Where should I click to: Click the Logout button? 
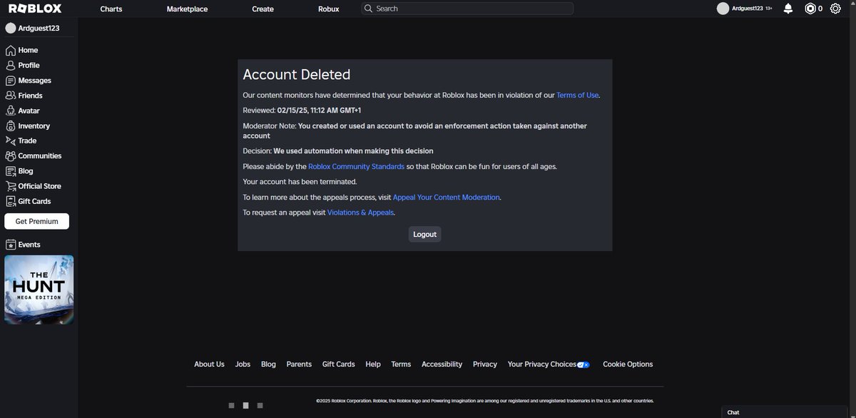[424, 234]
